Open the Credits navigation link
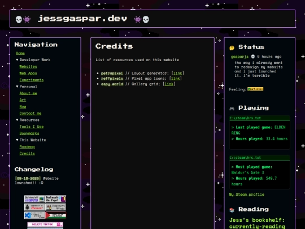305x229 pixels. tap(27, 153)
